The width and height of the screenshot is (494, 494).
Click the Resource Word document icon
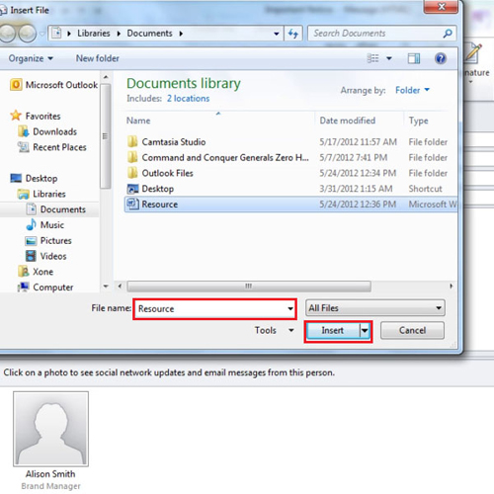pyautogui.click(x=132, y=204)
